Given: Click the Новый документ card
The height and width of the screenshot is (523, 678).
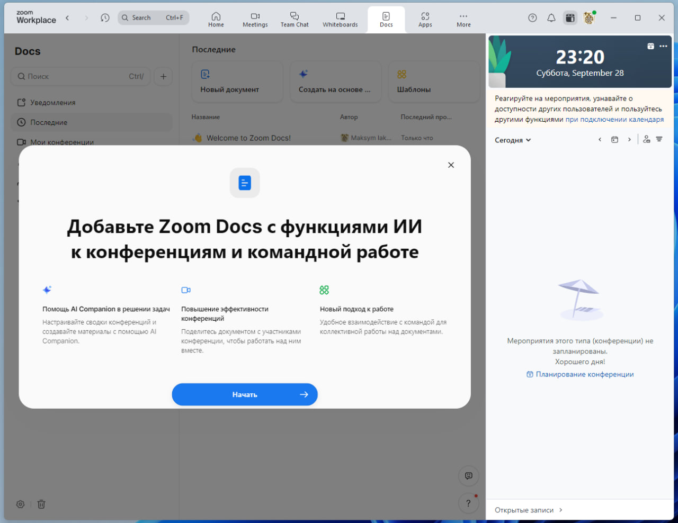Looking at the screenshot, I should point(238,81).
